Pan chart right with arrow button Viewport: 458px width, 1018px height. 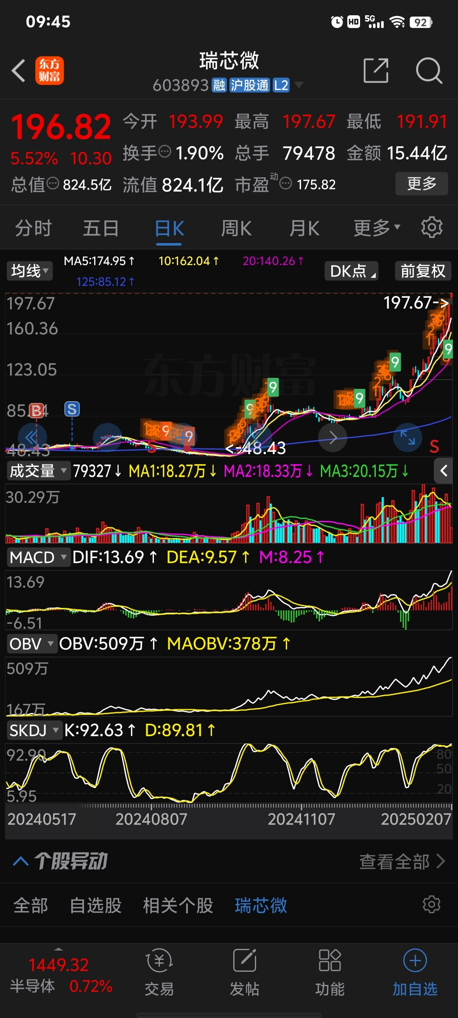pyautogui.click(x=333, y=437)
